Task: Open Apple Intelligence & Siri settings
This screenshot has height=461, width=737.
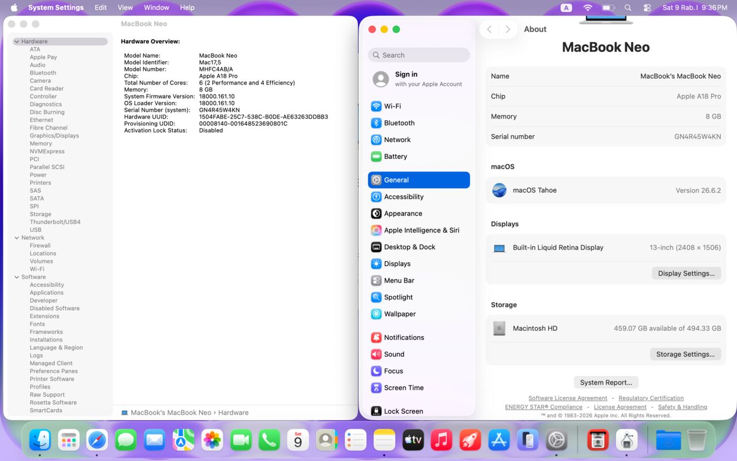Action: click(419, 230)
